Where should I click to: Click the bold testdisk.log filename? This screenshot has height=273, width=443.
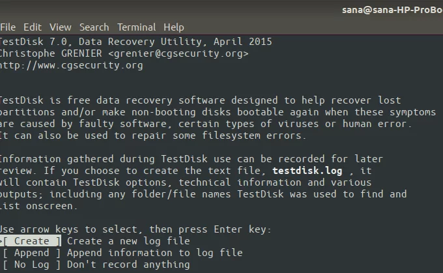[307, 171]
